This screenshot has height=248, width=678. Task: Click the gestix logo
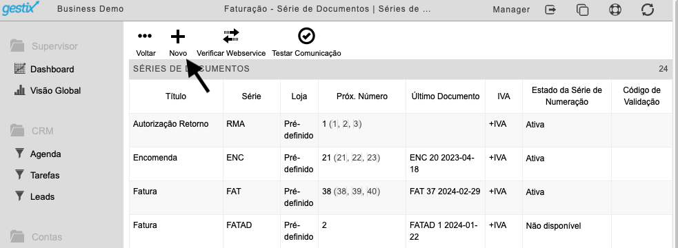click(x=20, y=8)
